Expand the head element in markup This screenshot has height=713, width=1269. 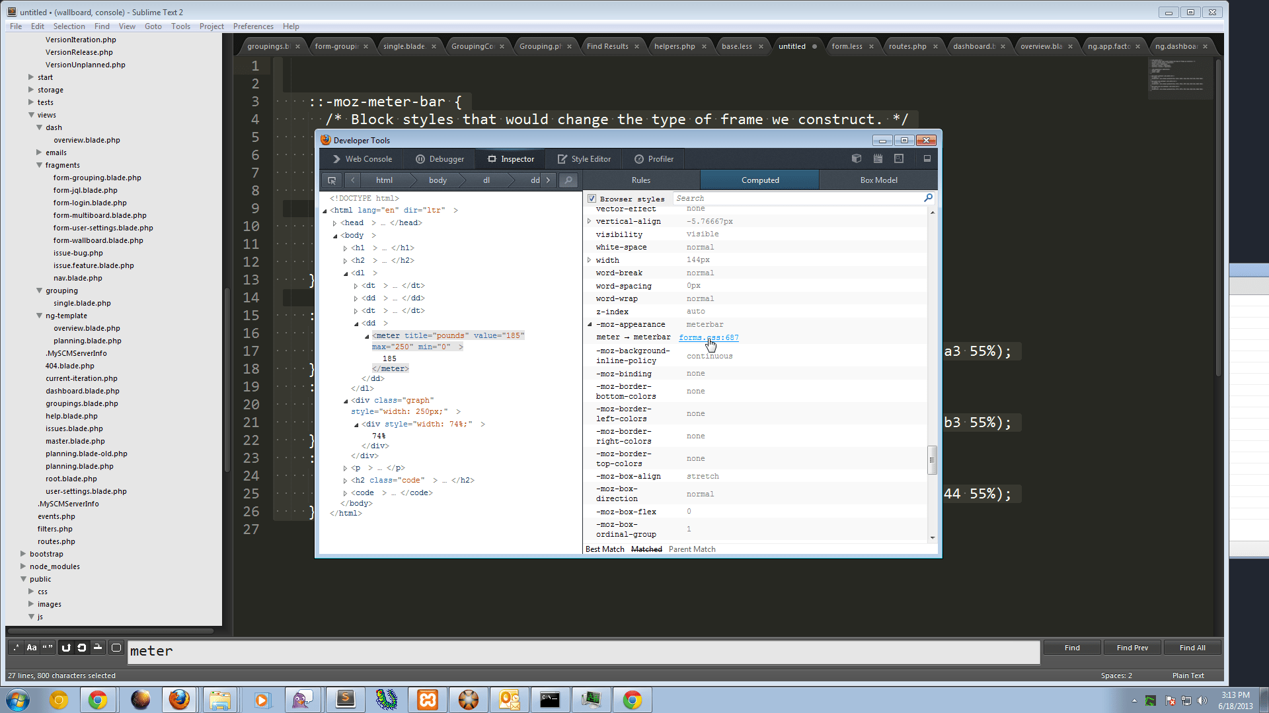click(x=335, y=223)
